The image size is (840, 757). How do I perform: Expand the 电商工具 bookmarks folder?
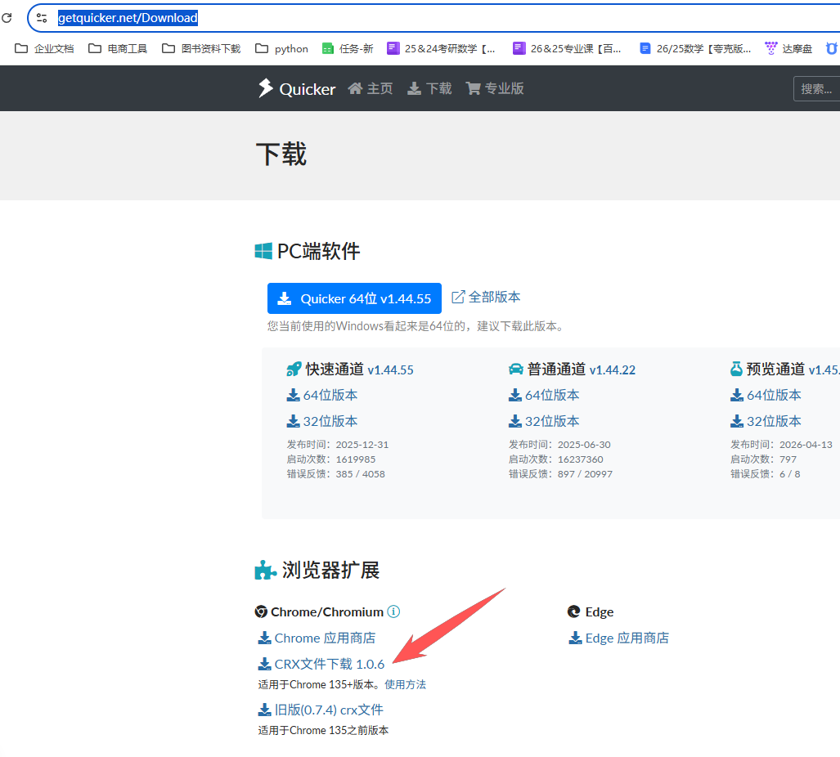pyautogui.click(x=118, y=48)
